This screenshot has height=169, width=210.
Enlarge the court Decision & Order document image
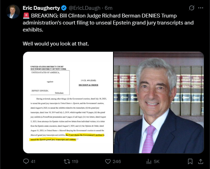click(x=68, y=103)
